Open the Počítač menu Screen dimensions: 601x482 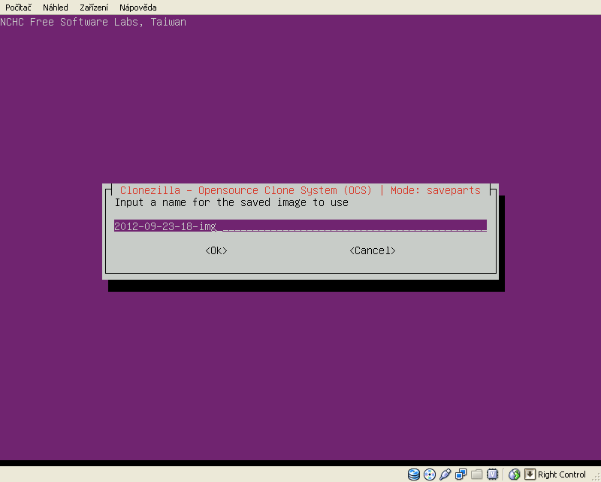(x=18, y=8)
